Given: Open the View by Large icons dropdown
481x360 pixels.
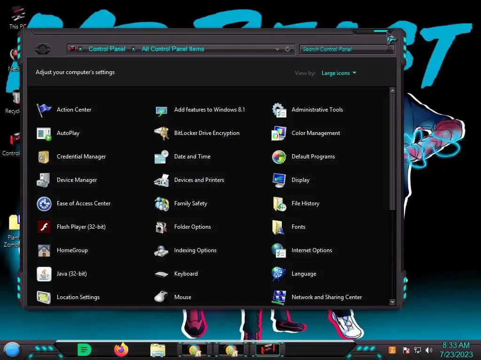Looking at the screenshot, I should [x=339, y=73].
